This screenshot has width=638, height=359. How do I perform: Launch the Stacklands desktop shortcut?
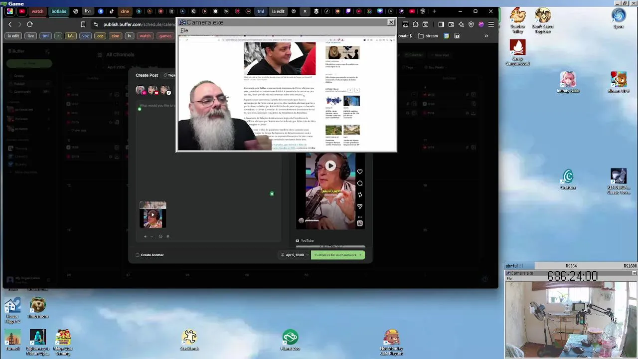(x=189, y=340)
